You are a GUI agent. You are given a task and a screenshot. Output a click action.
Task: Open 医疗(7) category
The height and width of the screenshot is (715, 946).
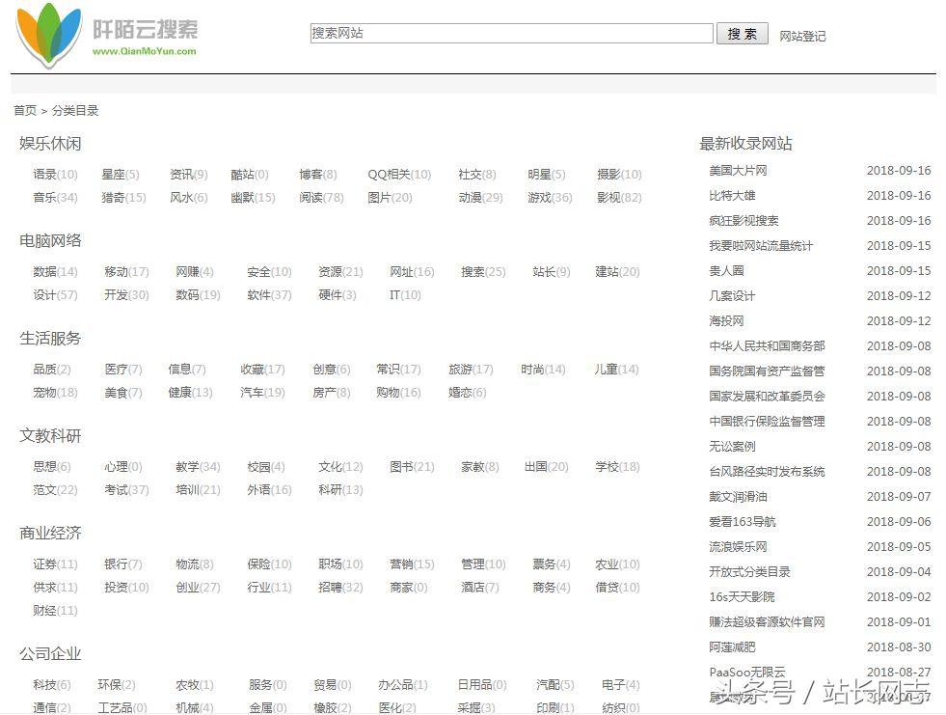(123, 369)
